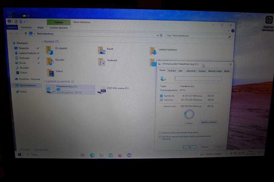
Task: Show hidden system tray icons chevron
Action: (227, 153)
